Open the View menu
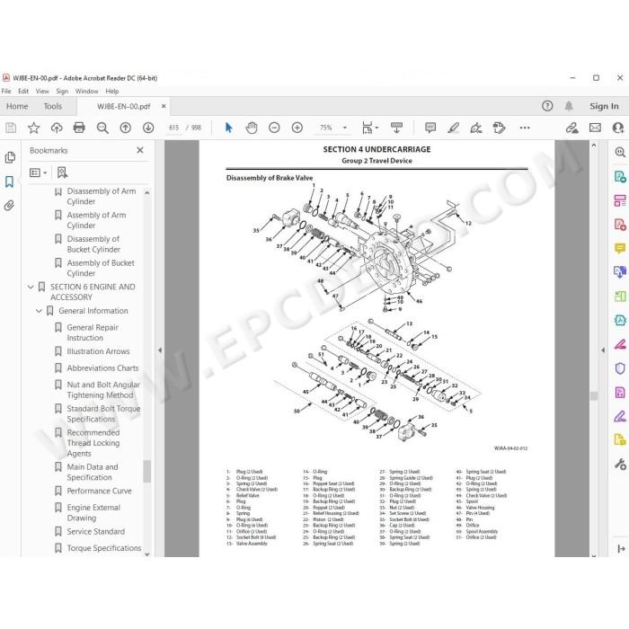 [x=42, y=91]
